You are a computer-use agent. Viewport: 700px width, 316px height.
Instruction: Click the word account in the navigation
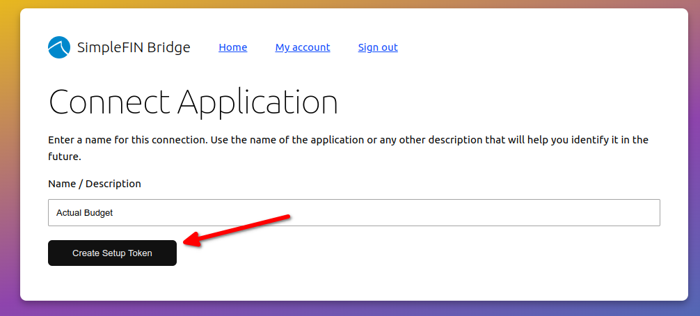[x=311, y=47]
